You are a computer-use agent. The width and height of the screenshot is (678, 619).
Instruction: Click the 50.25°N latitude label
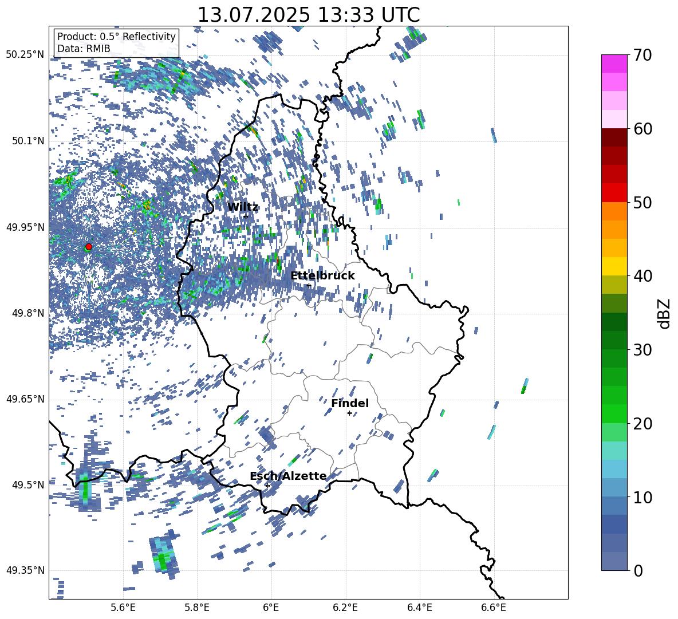(25, 55)
